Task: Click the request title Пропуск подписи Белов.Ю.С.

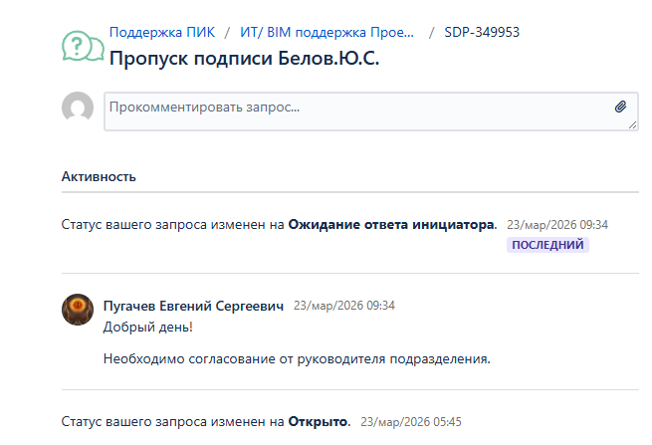Action: [245, 58]
